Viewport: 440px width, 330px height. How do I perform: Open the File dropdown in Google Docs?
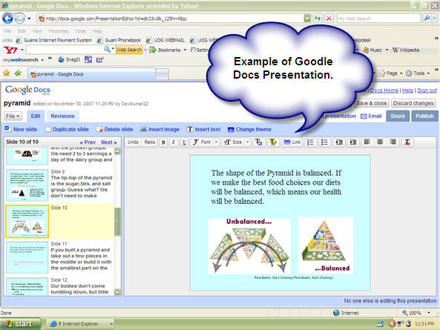(13, 116)
